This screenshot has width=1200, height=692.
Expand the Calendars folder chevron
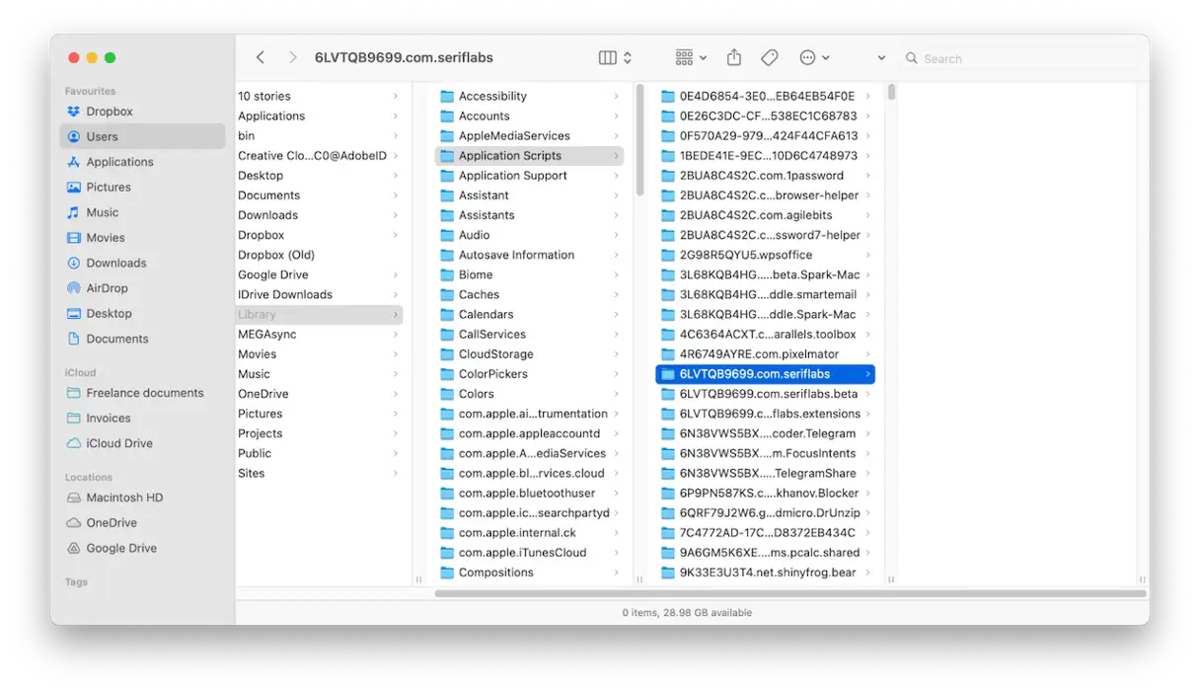tap(616, 314)
